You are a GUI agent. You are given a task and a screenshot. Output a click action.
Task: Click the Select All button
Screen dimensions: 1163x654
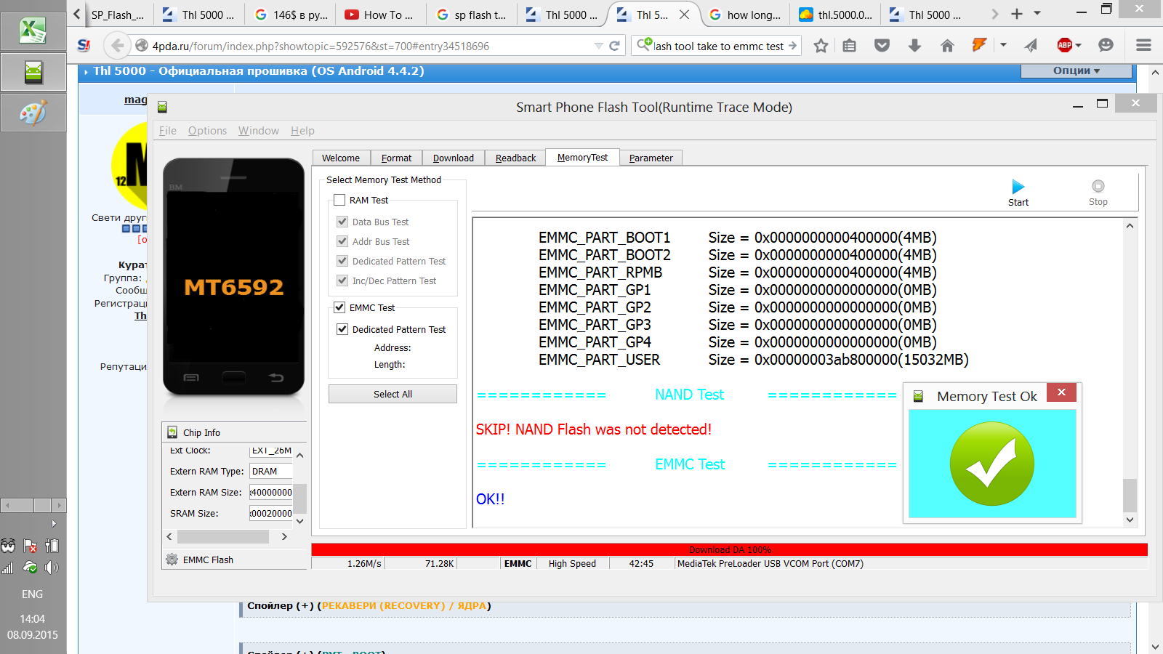pos(393,394)
